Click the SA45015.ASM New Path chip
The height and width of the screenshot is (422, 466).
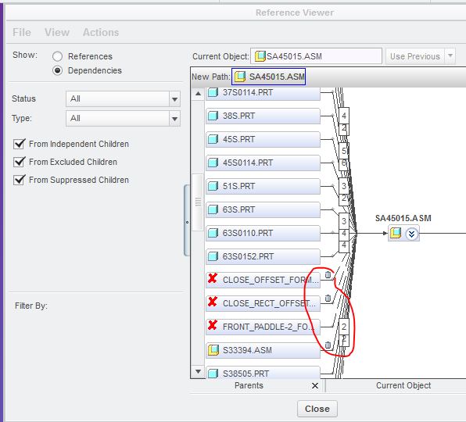tap(269, 77)
